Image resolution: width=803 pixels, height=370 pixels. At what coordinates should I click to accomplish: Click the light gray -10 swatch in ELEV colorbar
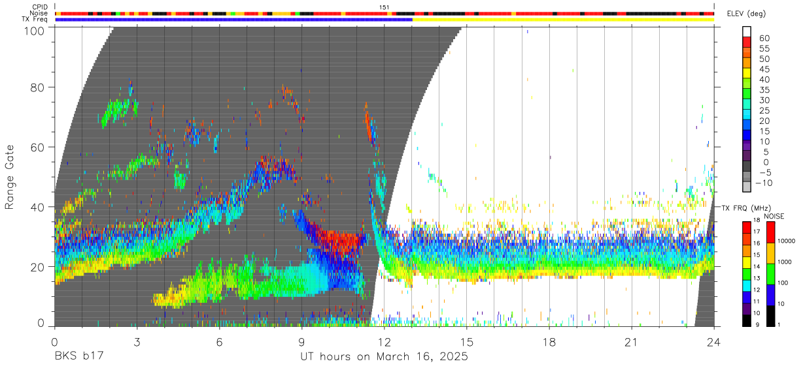tap(746, 185)
